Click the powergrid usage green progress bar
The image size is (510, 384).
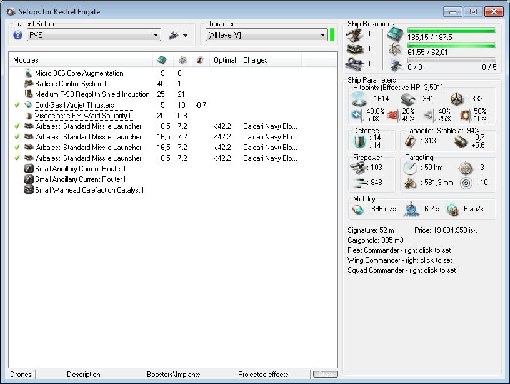coord(451,45)
